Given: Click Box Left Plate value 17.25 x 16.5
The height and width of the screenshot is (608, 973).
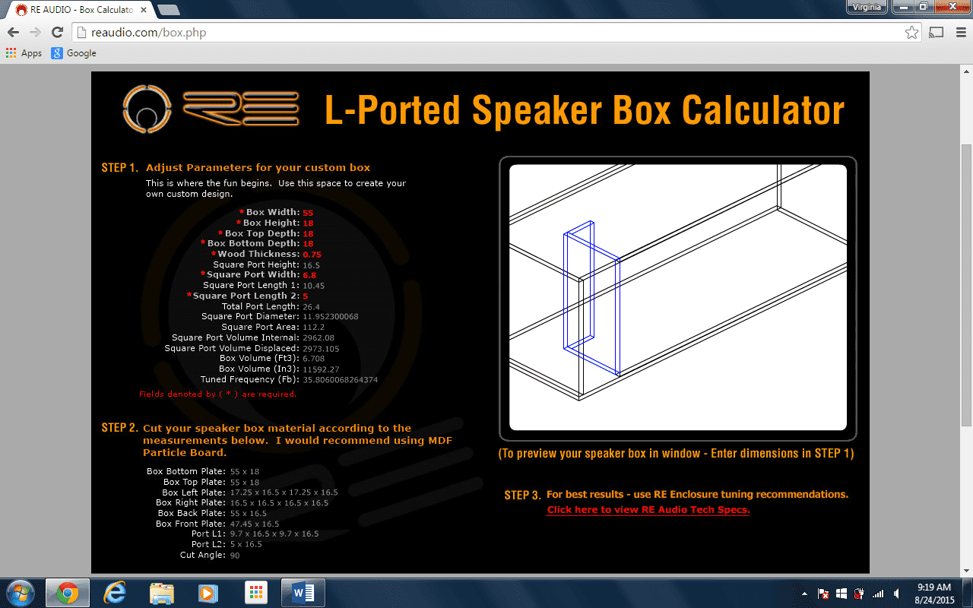Looking at the screenshot, I should click(284, 492).
